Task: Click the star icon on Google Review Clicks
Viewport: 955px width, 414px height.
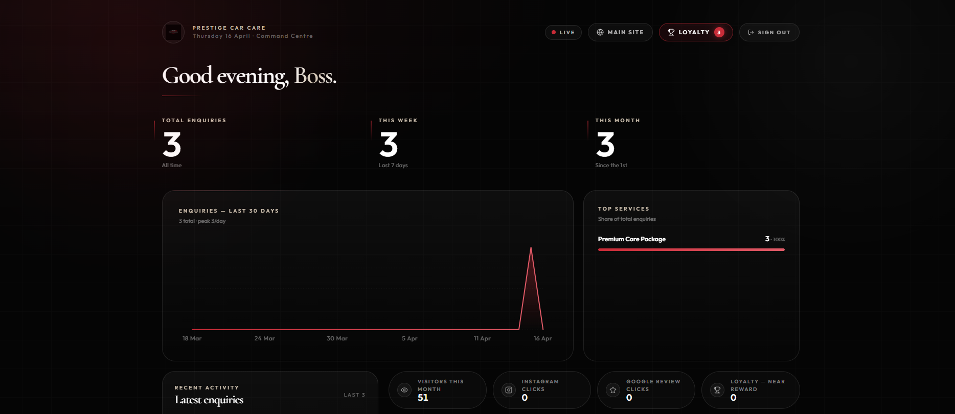Action: coord(613,390)
